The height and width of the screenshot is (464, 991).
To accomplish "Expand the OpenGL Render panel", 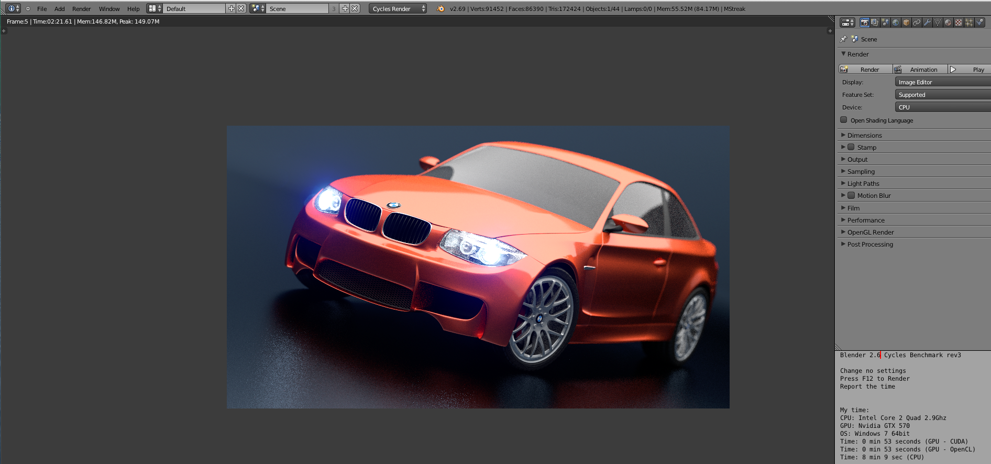I will point(843,232).
